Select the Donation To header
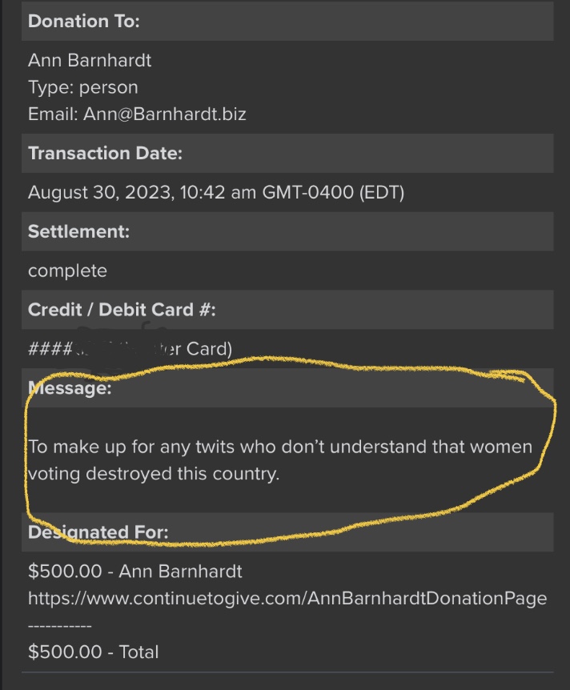Image resolution: width=570 pixels, height=690 pixels. (287, 21)
